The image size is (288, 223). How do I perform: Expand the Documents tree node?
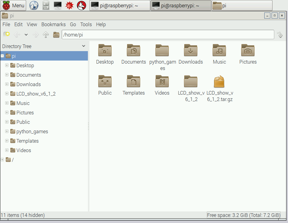pos(7,75)
